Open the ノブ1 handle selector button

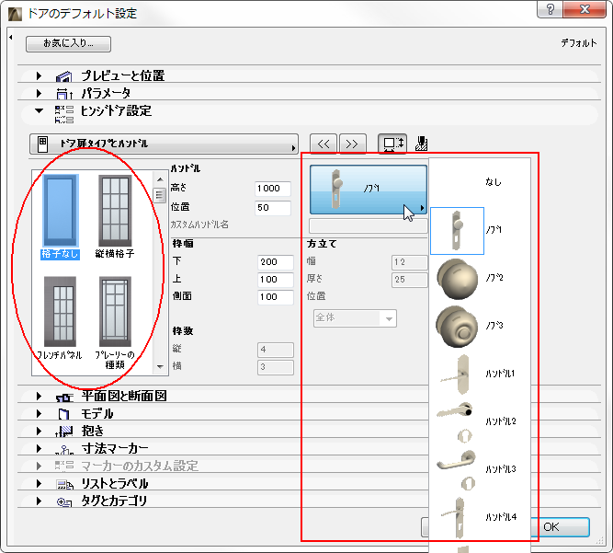[369, 190]
